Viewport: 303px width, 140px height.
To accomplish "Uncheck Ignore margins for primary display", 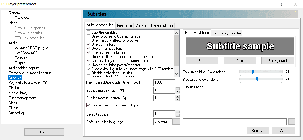I will click(88, 105).
